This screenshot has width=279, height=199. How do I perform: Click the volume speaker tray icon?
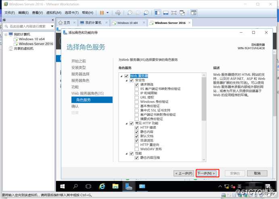(x=233, y=186)
